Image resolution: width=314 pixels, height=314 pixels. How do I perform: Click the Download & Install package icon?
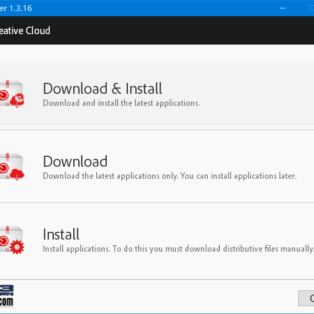pos(12,94)
